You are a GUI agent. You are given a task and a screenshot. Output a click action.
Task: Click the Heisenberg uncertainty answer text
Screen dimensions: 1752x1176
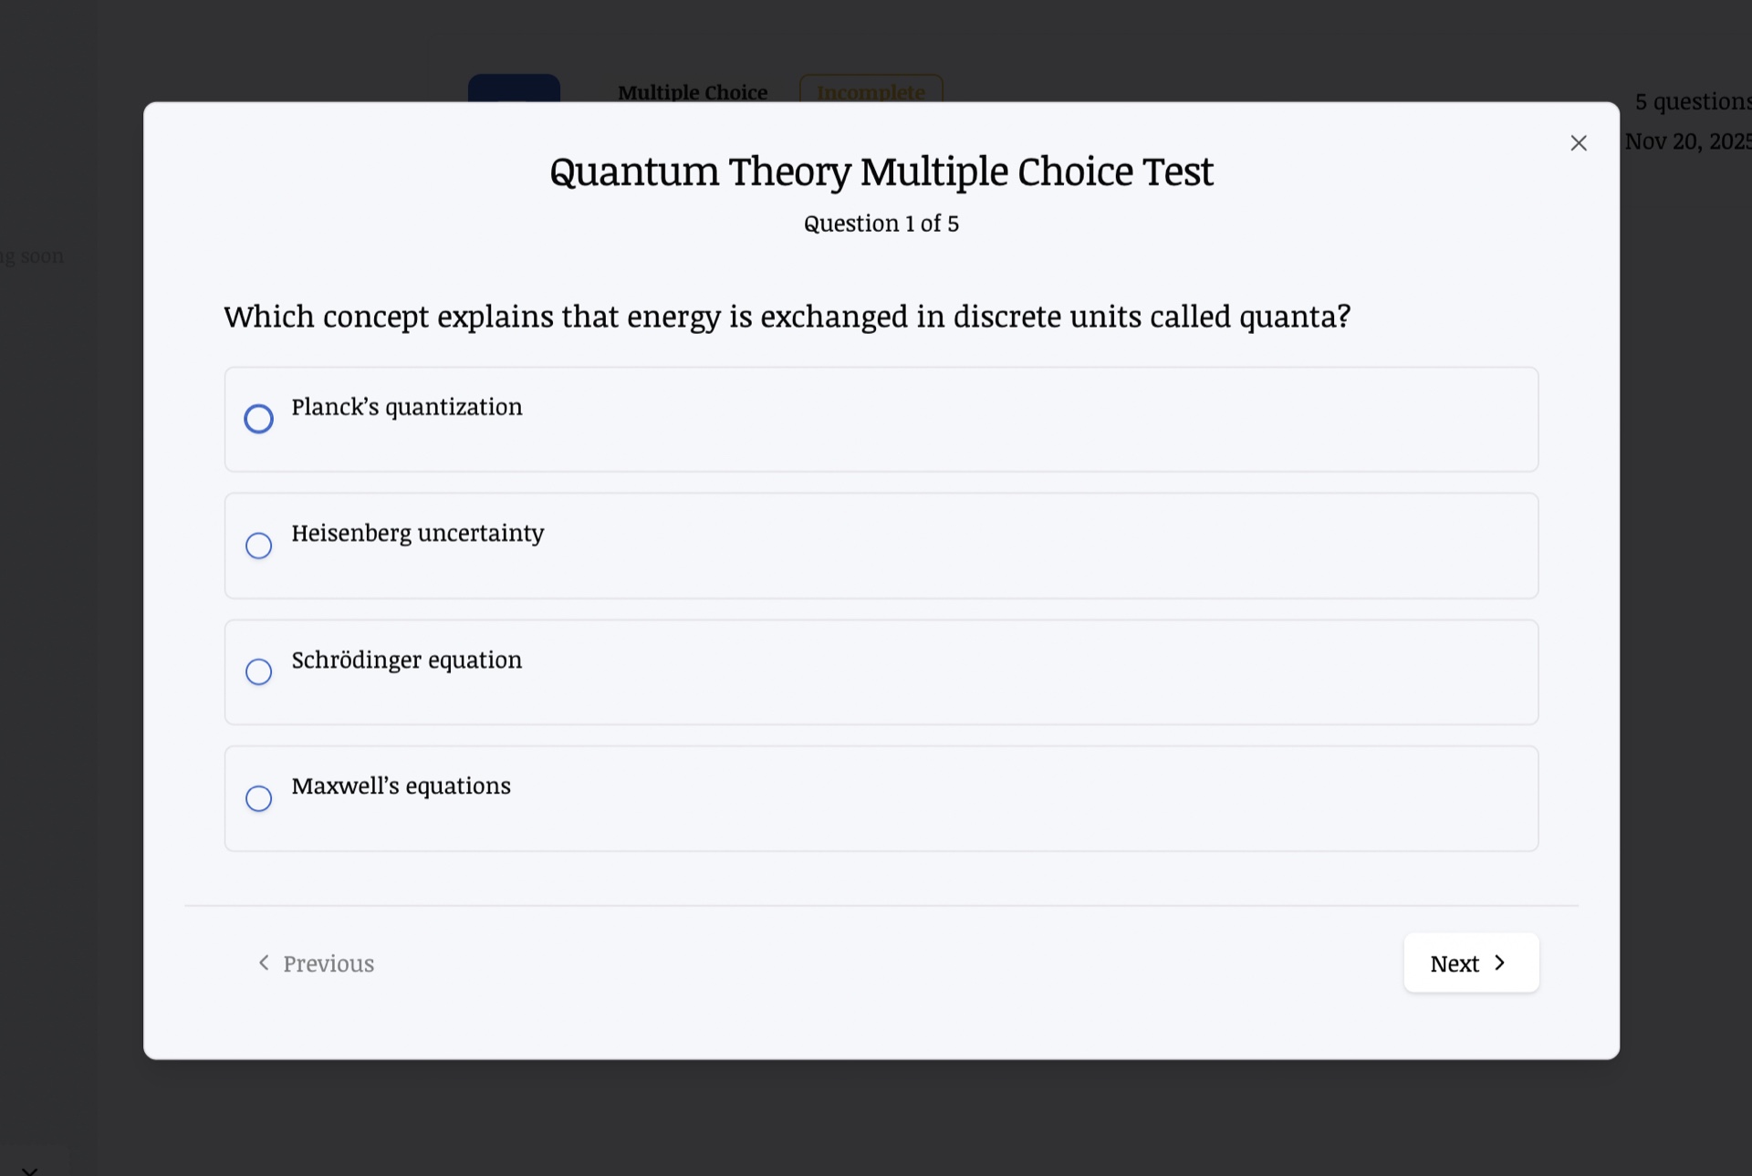click(418, 533)
